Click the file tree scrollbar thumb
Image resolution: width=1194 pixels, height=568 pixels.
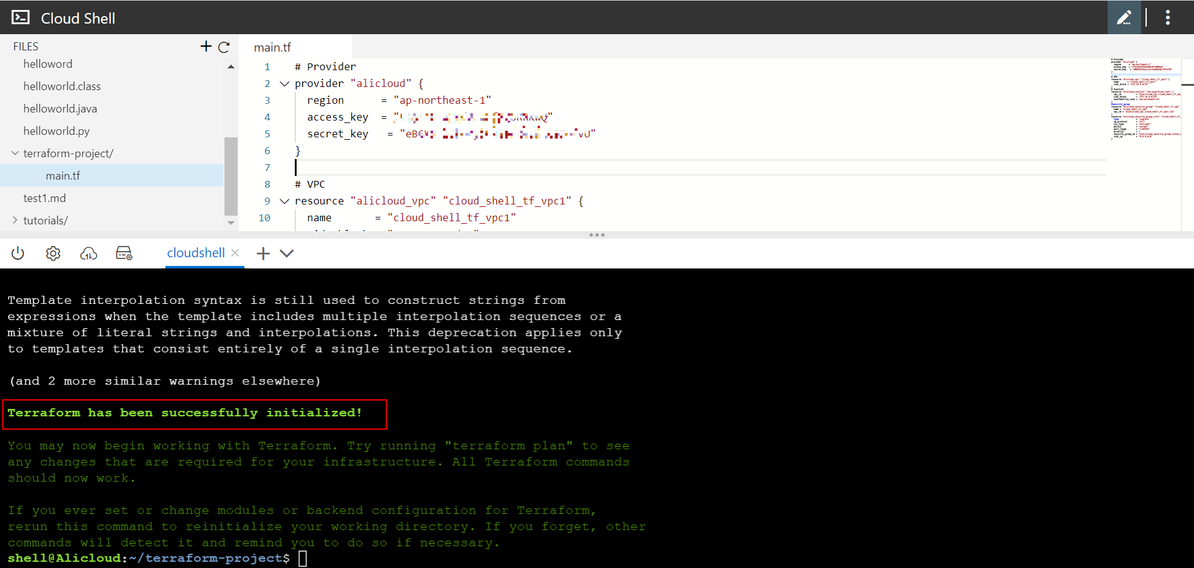tap(231, 176)
